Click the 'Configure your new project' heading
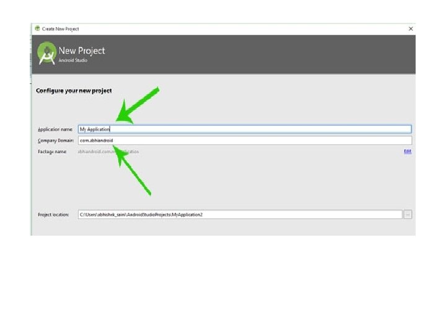 click(74, 90)
